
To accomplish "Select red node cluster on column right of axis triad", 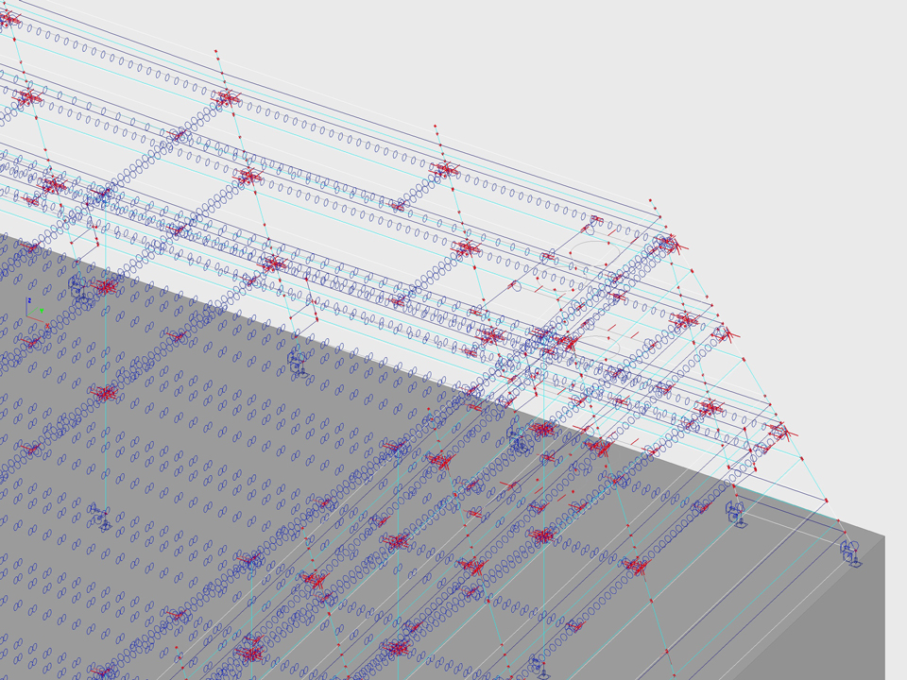I will pyautogui.click(x=105, y=286).
